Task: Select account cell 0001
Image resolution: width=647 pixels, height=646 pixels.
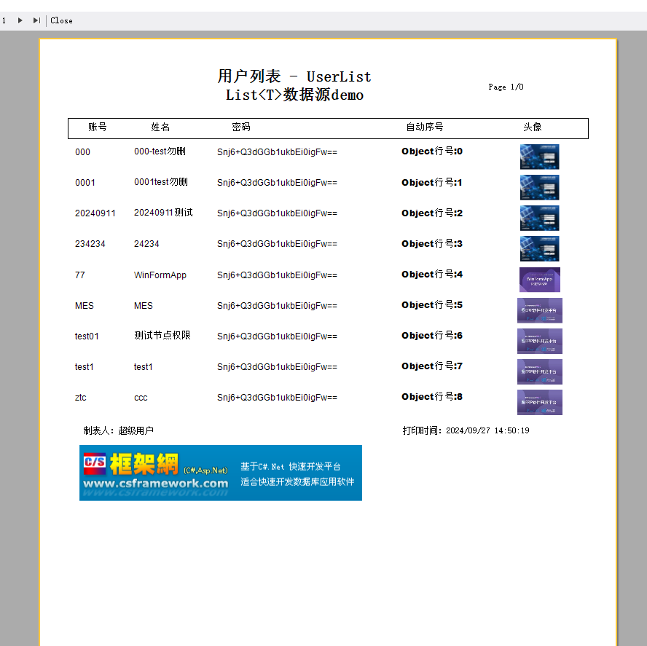Action: click(x=85, y=182)
